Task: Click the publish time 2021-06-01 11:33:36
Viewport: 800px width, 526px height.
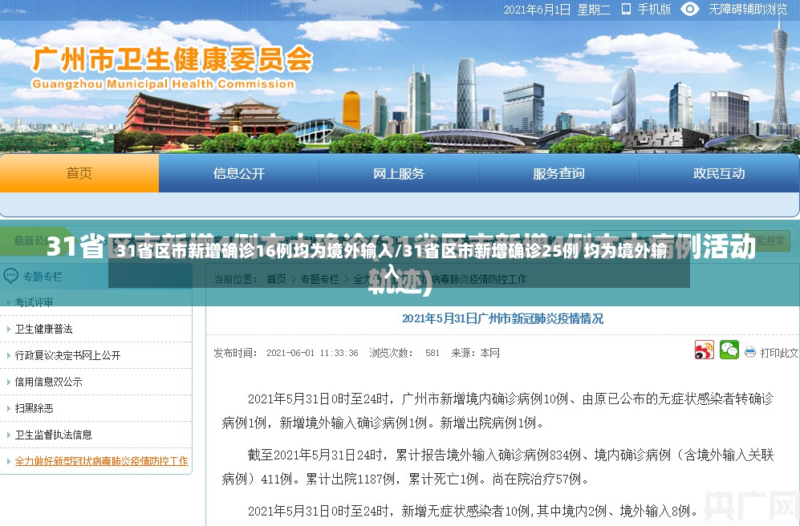Action: [x=312, y=353]
